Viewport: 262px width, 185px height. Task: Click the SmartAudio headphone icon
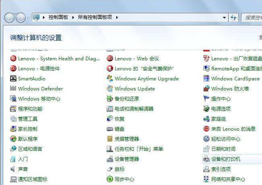(13, 79)
